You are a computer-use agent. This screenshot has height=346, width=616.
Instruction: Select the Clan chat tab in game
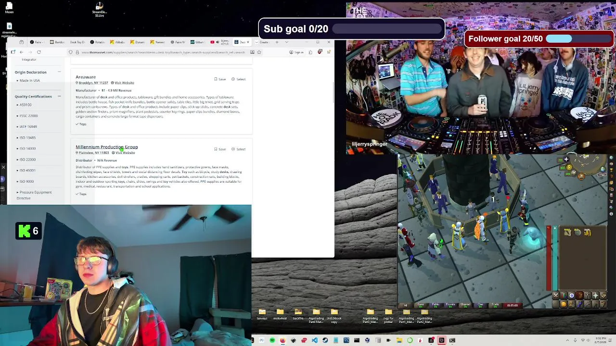click(x=480, y=305)
